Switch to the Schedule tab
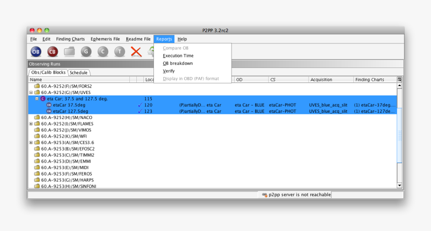 point(79,73)
